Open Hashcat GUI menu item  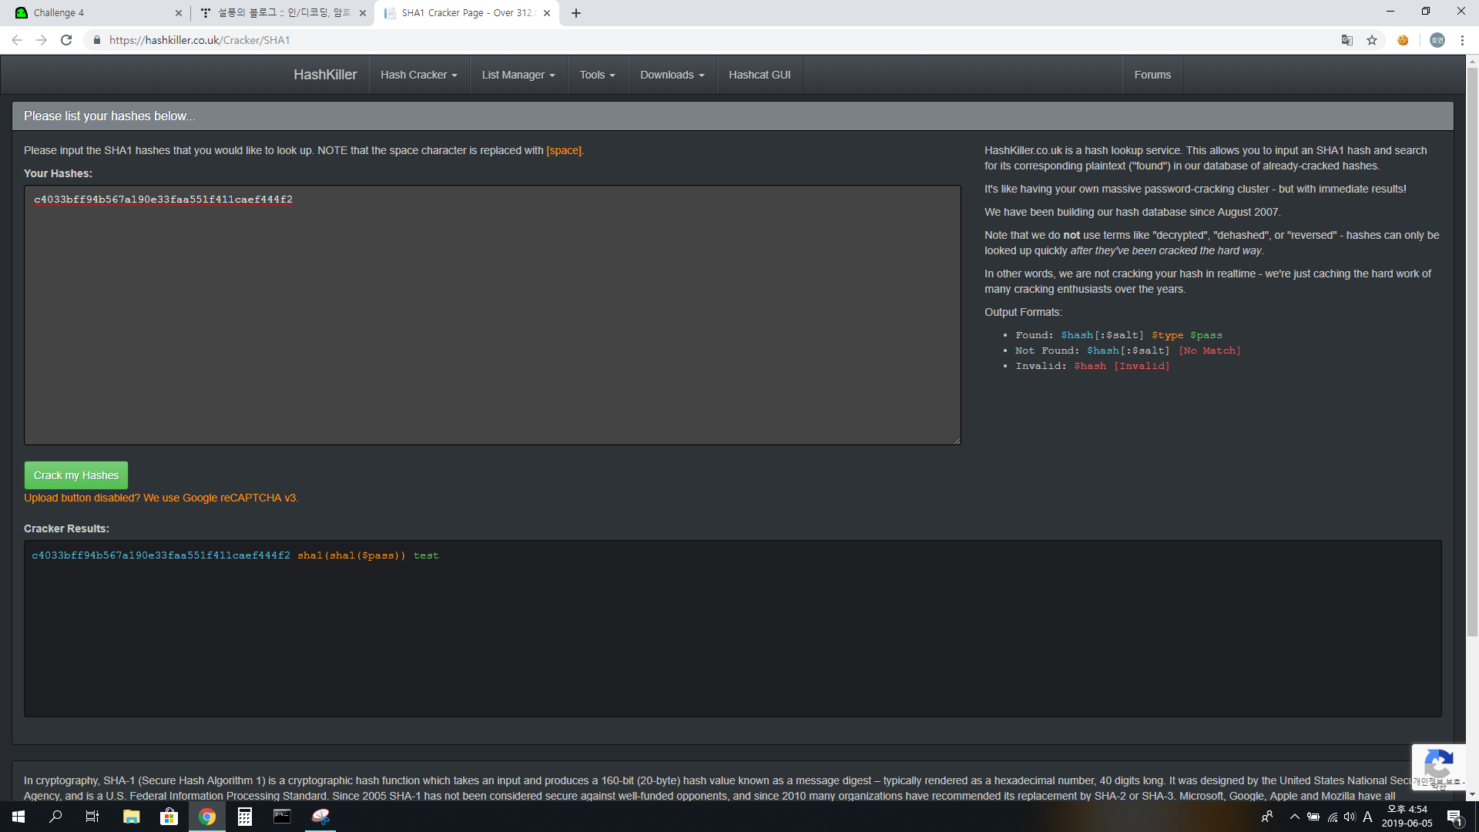point(759,75)
